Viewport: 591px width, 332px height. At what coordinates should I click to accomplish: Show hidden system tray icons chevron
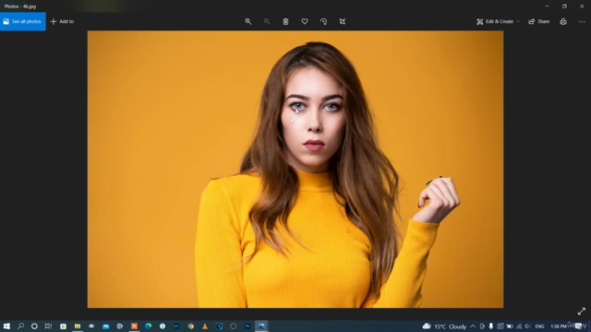tap(473, 326)
